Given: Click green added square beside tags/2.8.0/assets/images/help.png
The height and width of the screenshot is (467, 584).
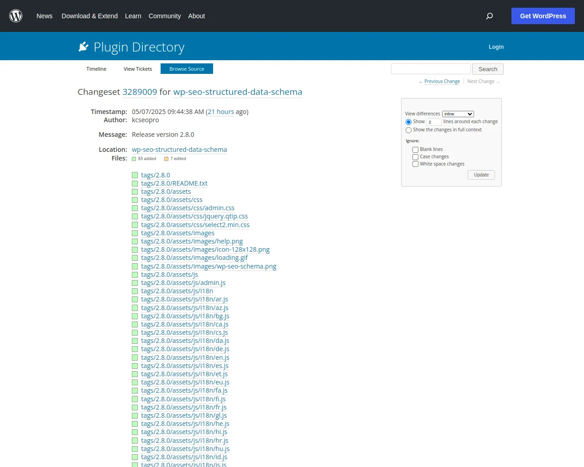Looking at the screenshot, I should 135,241.
